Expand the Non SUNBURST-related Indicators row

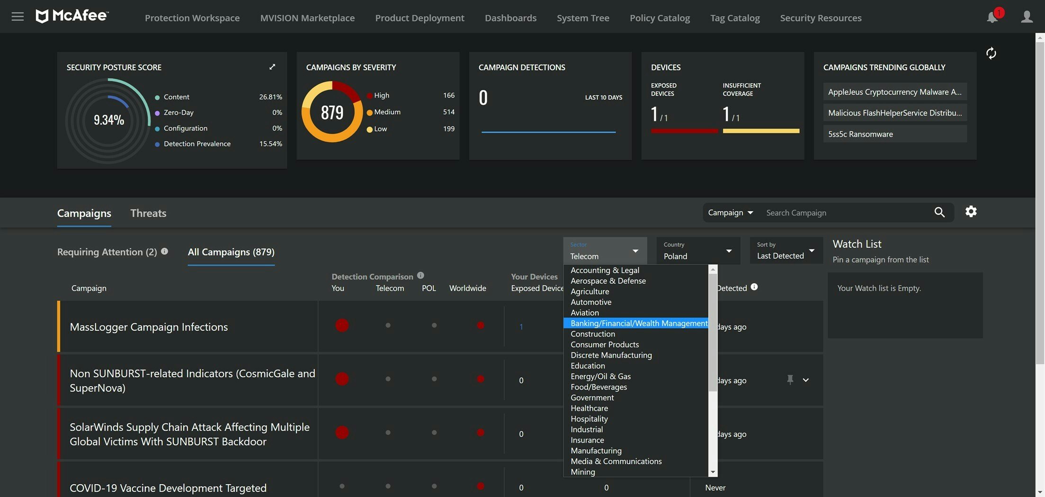805,380
